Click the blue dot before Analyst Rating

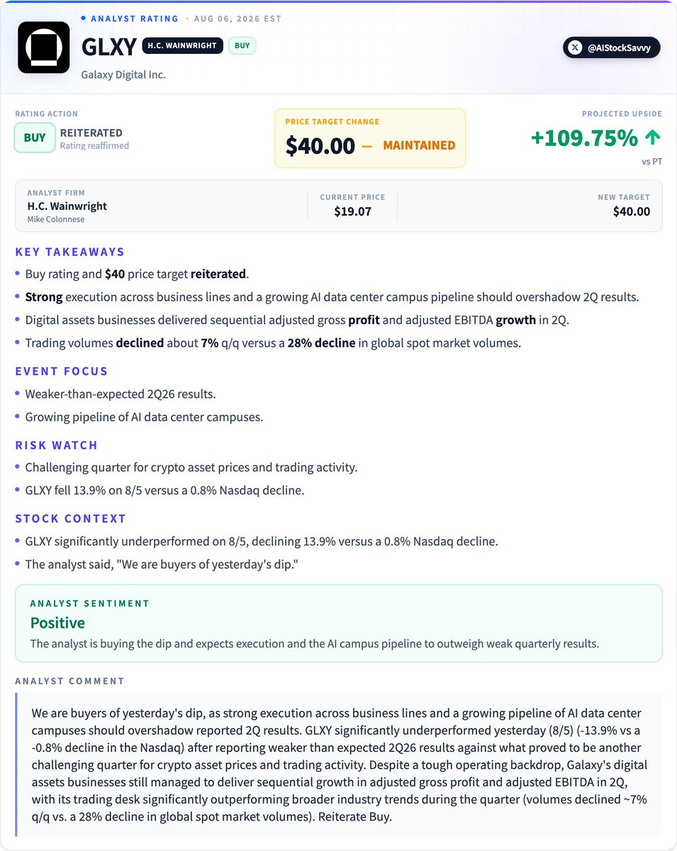[83, 18]
